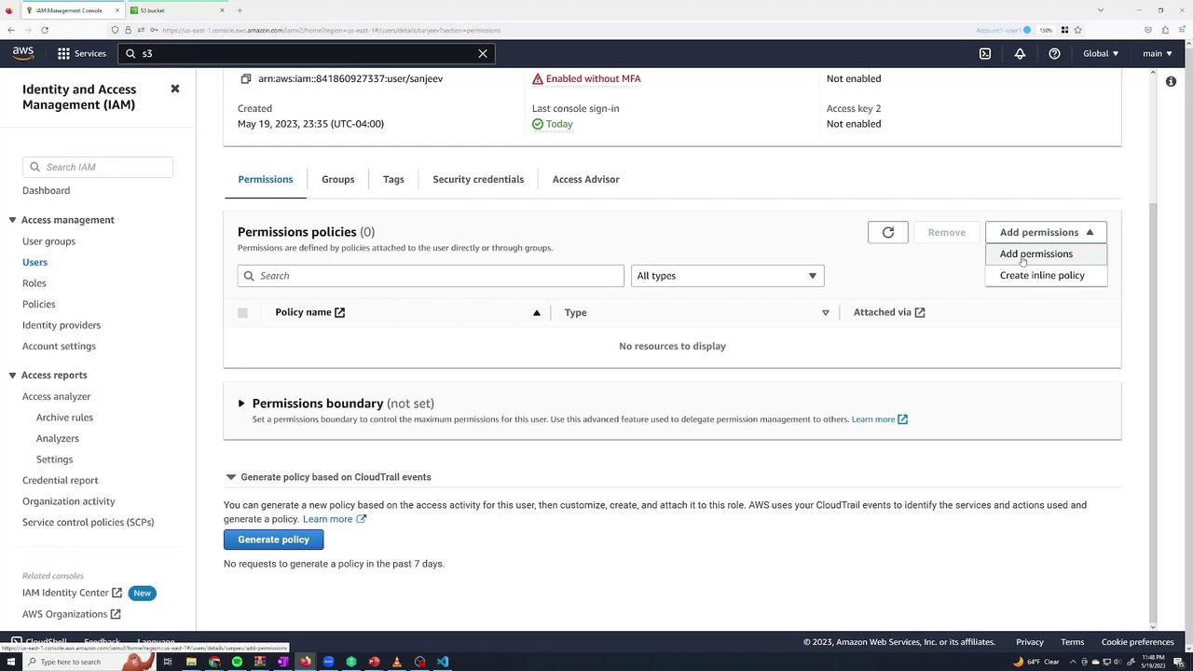Click the permissions policies Search field
The height and width of the screenshot is (671, 1193).
click(x=431, y=276)
